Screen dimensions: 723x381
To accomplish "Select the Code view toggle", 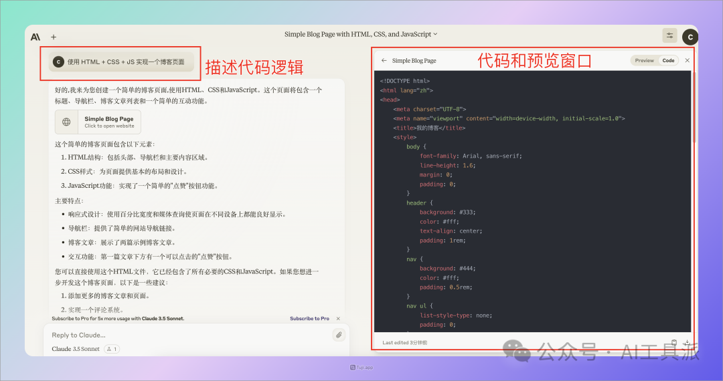I will 668,60.
